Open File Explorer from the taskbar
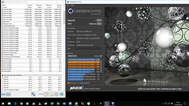The width and height of the screenshot is (189, 106). click(x=9, y=103)
